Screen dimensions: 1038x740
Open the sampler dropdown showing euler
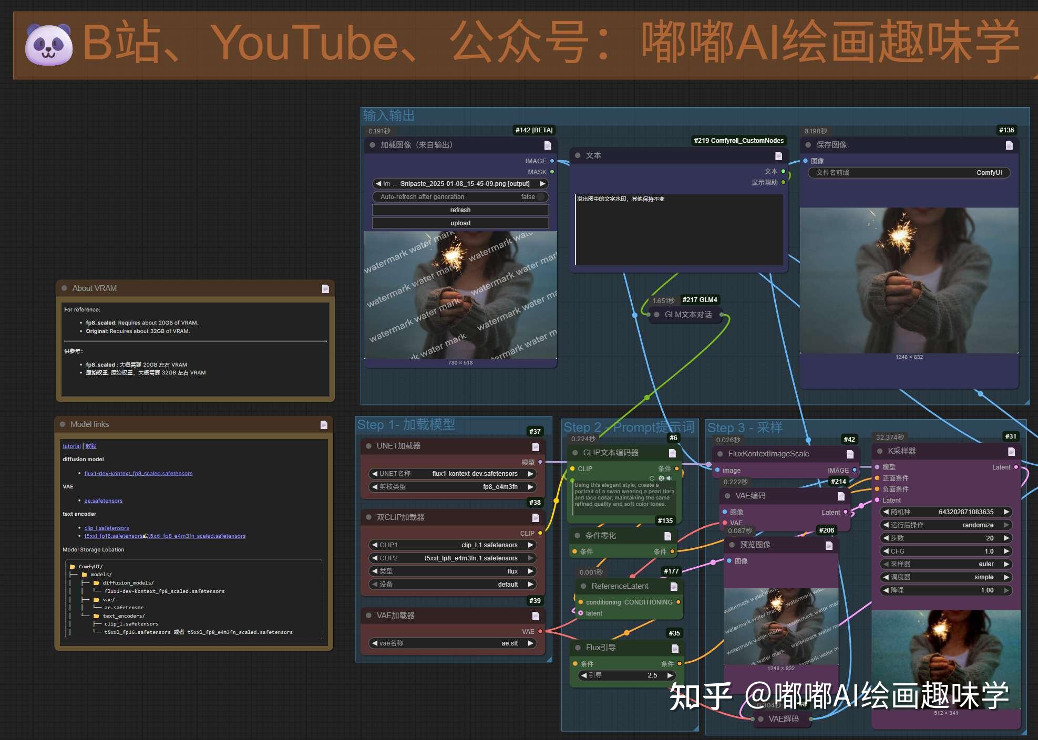pos(987,564)
